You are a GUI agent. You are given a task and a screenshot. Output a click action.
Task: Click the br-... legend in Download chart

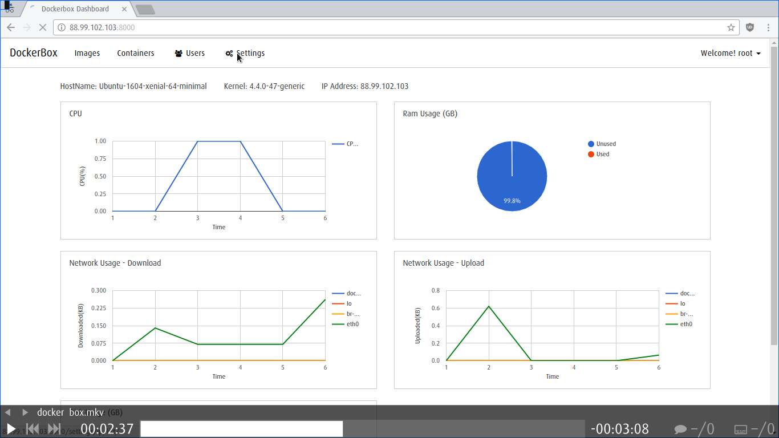[346, 314]
